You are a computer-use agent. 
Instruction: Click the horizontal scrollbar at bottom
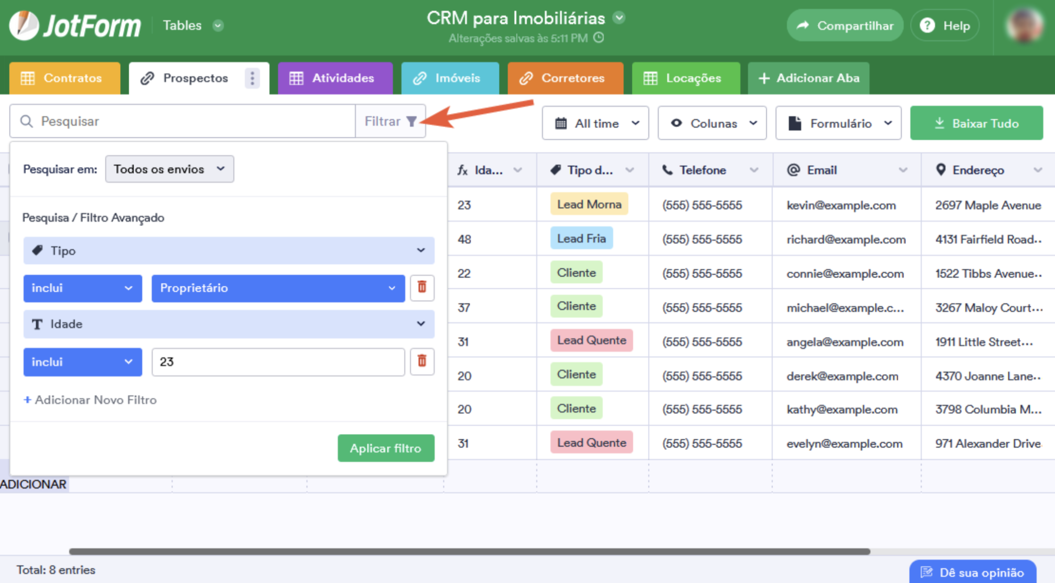[469, 552]
